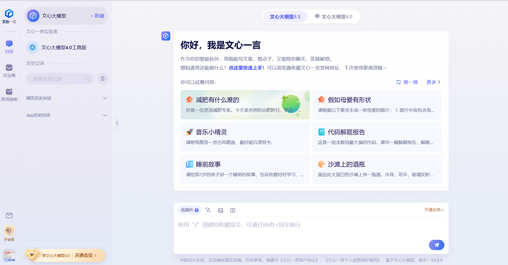Open the mail messages icon
This screenshot has width=508, height=265.
(x=9, y=216)
